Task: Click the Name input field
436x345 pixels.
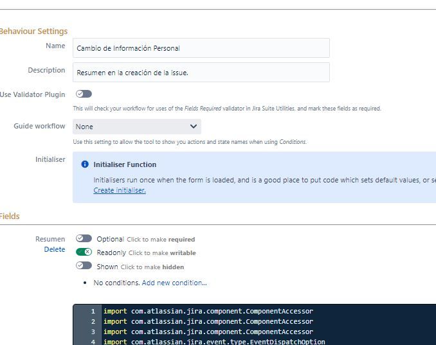Action: (x=201, y=48)
